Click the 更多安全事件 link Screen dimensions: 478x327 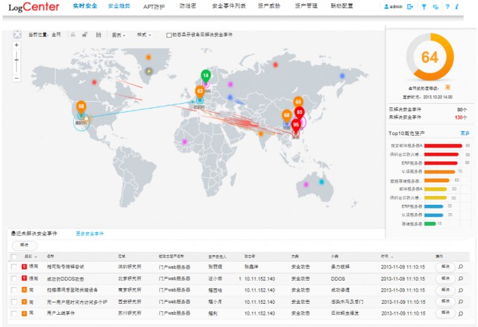coord(89,233)
